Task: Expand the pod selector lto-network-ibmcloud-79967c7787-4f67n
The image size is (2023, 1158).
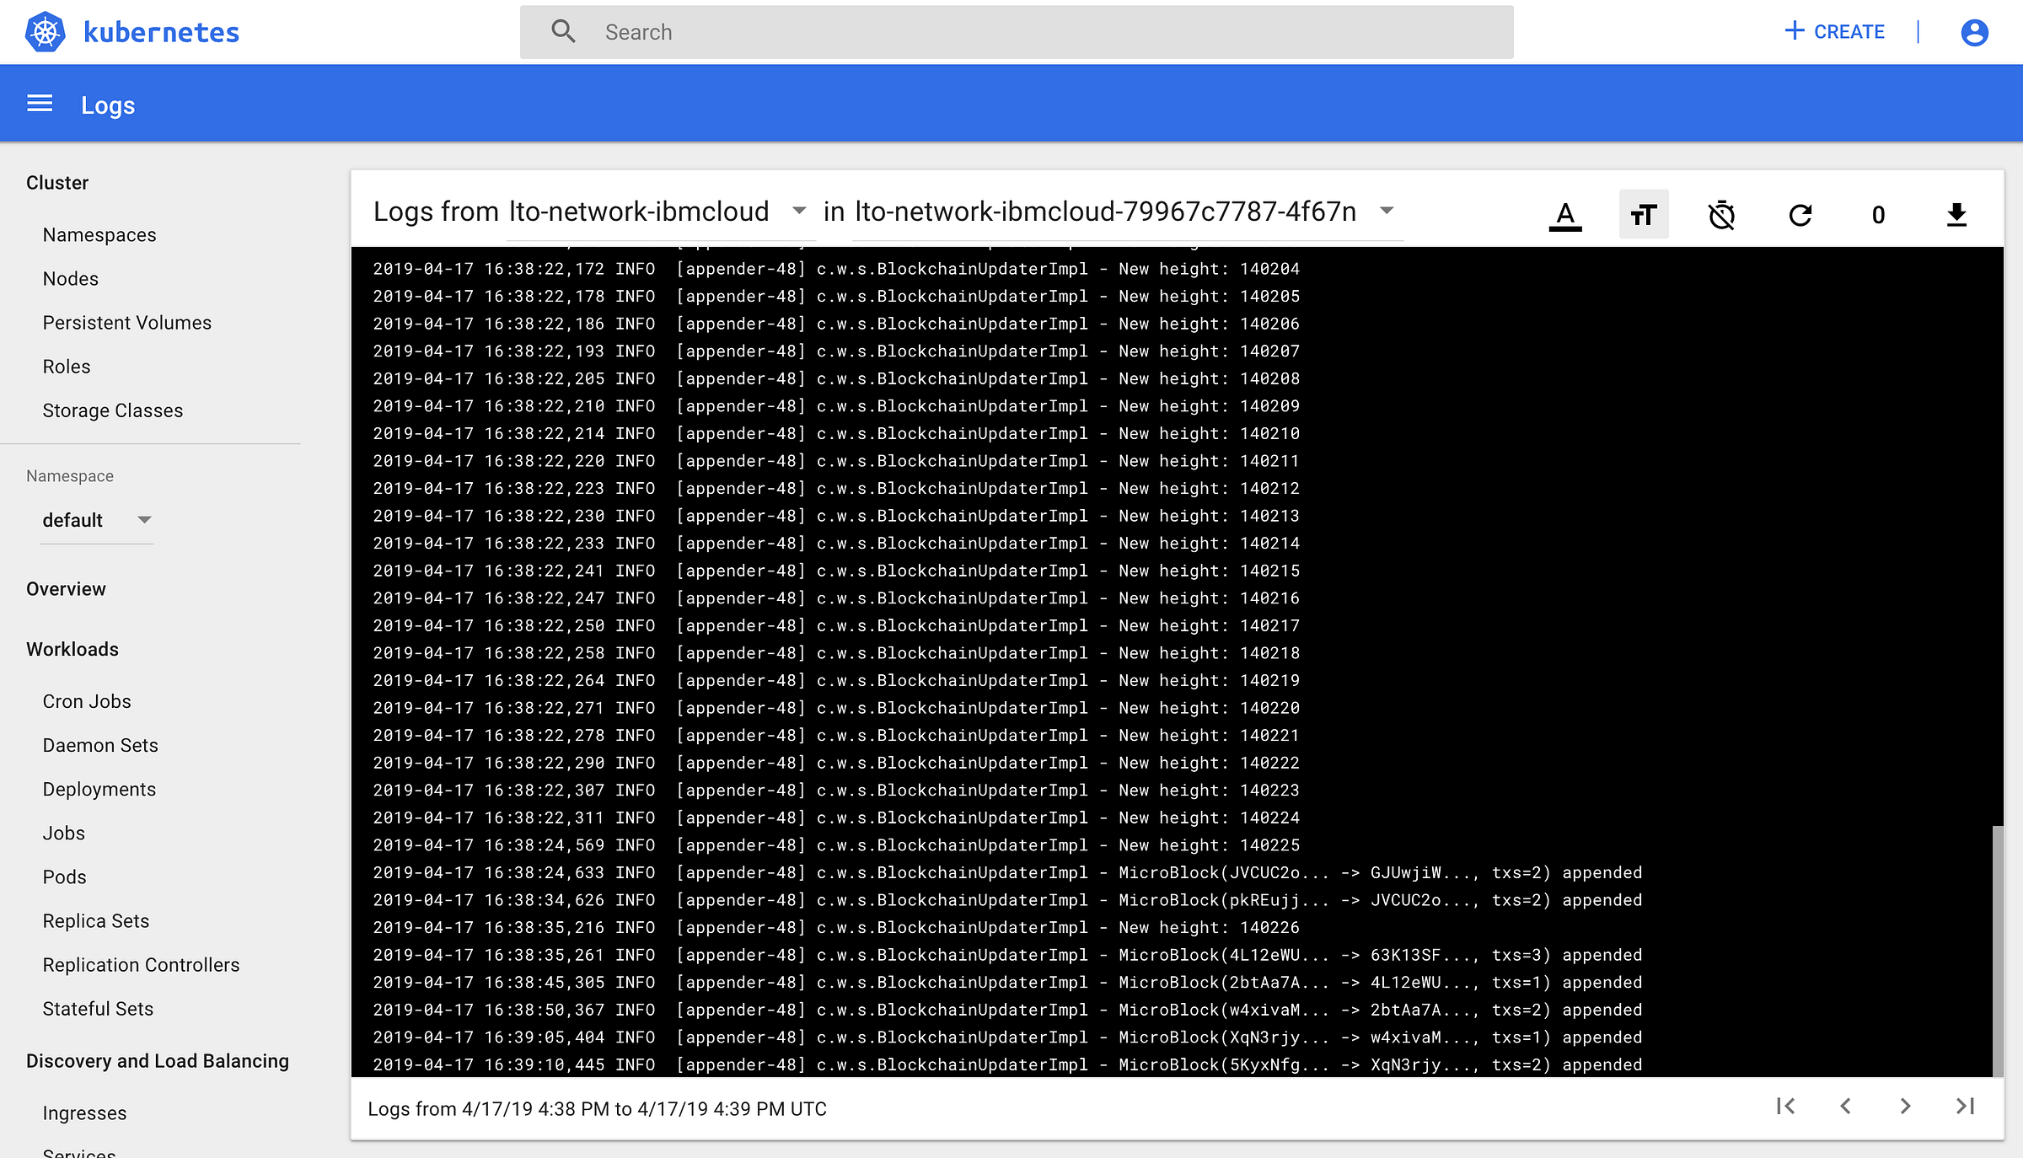Action: click(x=1386, y=211)
